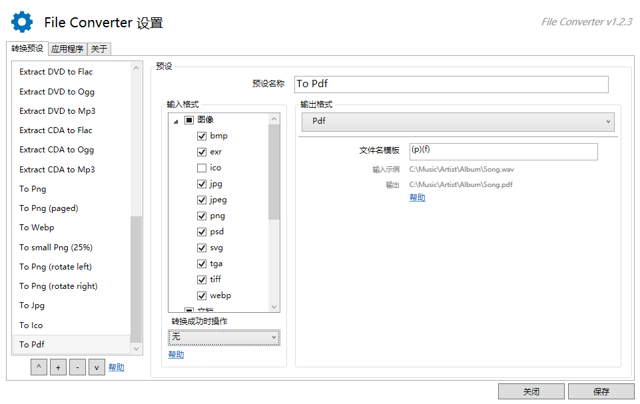The height and width of the screenshot is (404, 640).
Task: Remove preset with - button
Action: pyautogui.click(x=77, y=367)
